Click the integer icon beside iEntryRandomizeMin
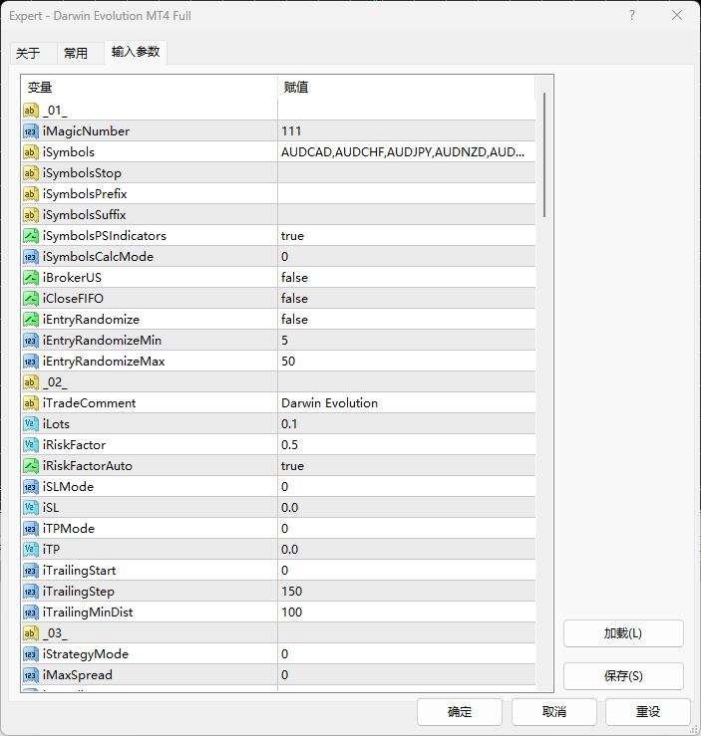 (31, 341)
